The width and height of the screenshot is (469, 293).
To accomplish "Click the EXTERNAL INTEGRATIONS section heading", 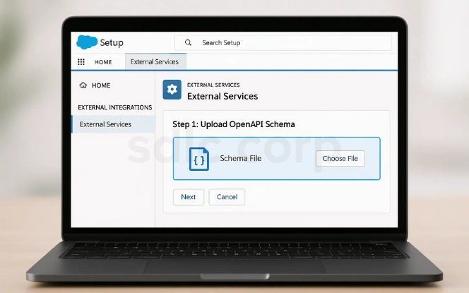I will (x=115, y=107).
